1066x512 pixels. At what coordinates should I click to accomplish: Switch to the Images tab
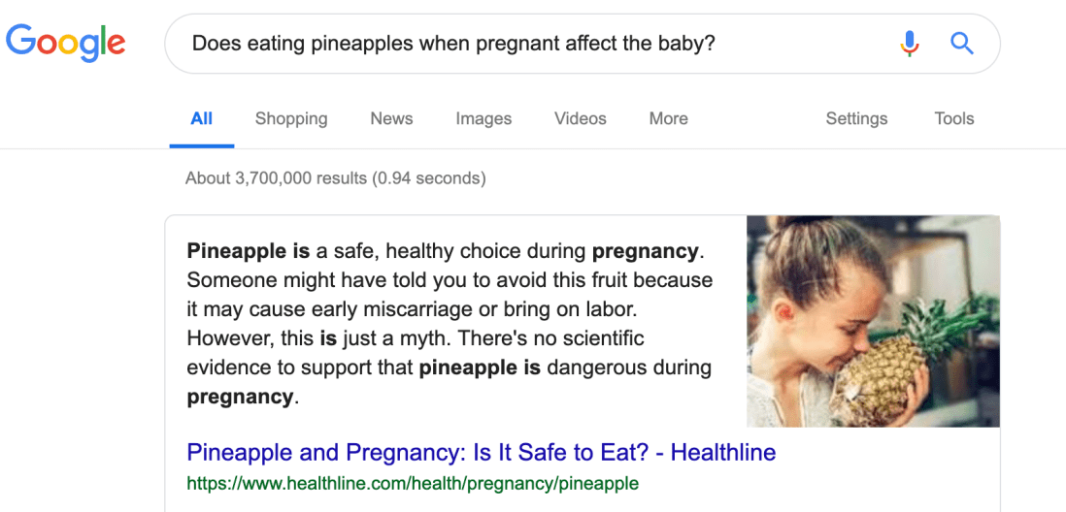tap(483, 118)
